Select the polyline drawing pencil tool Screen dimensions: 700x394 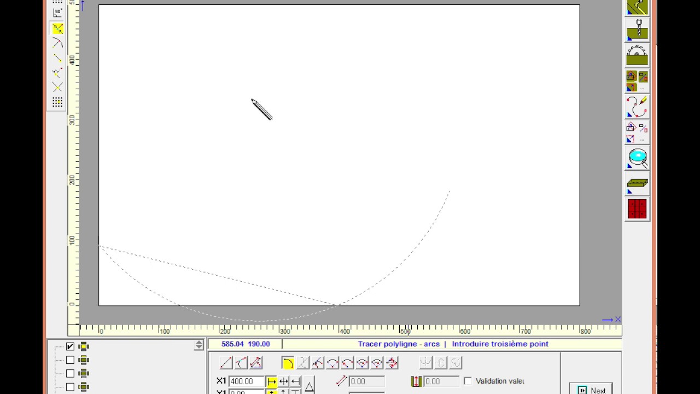[x=637, y=107]
